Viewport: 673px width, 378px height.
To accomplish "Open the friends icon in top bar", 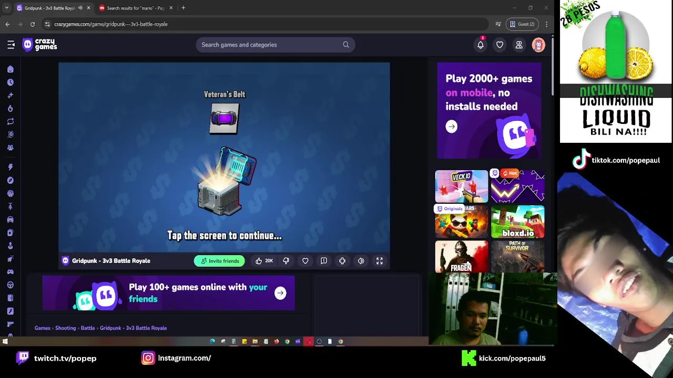I will coord(519,45).
